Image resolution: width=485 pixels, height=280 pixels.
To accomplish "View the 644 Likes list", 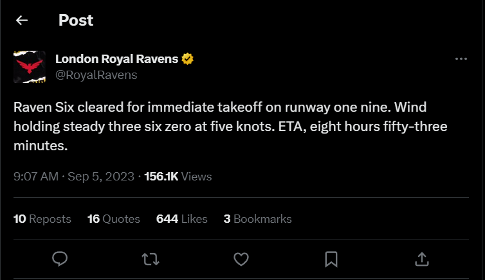I will coord(182,219).
